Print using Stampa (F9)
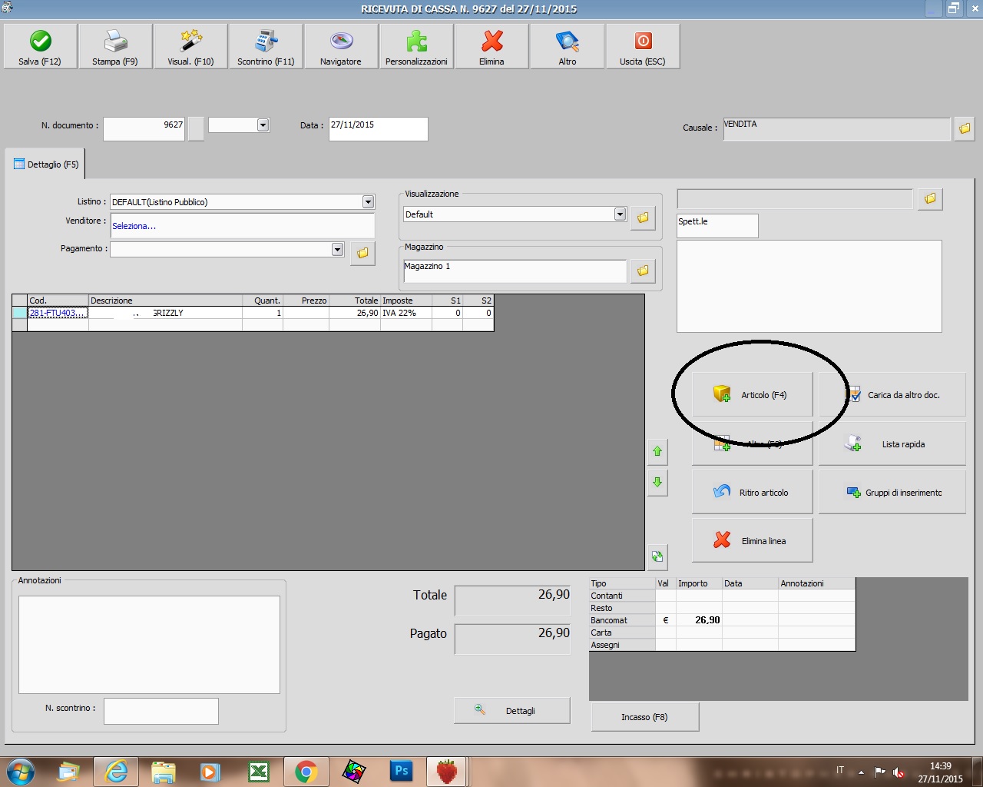Image resolution: width=983 pixels, height=787 pixels. [115, 46]
